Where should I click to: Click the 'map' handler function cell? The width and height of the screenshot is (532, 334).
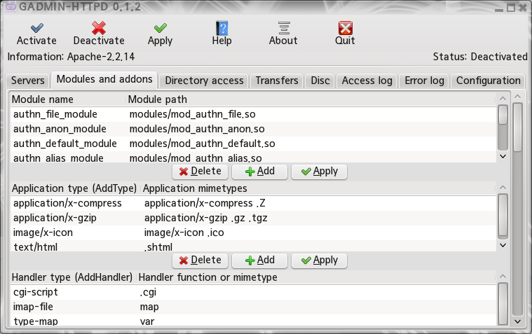(149, 307)
